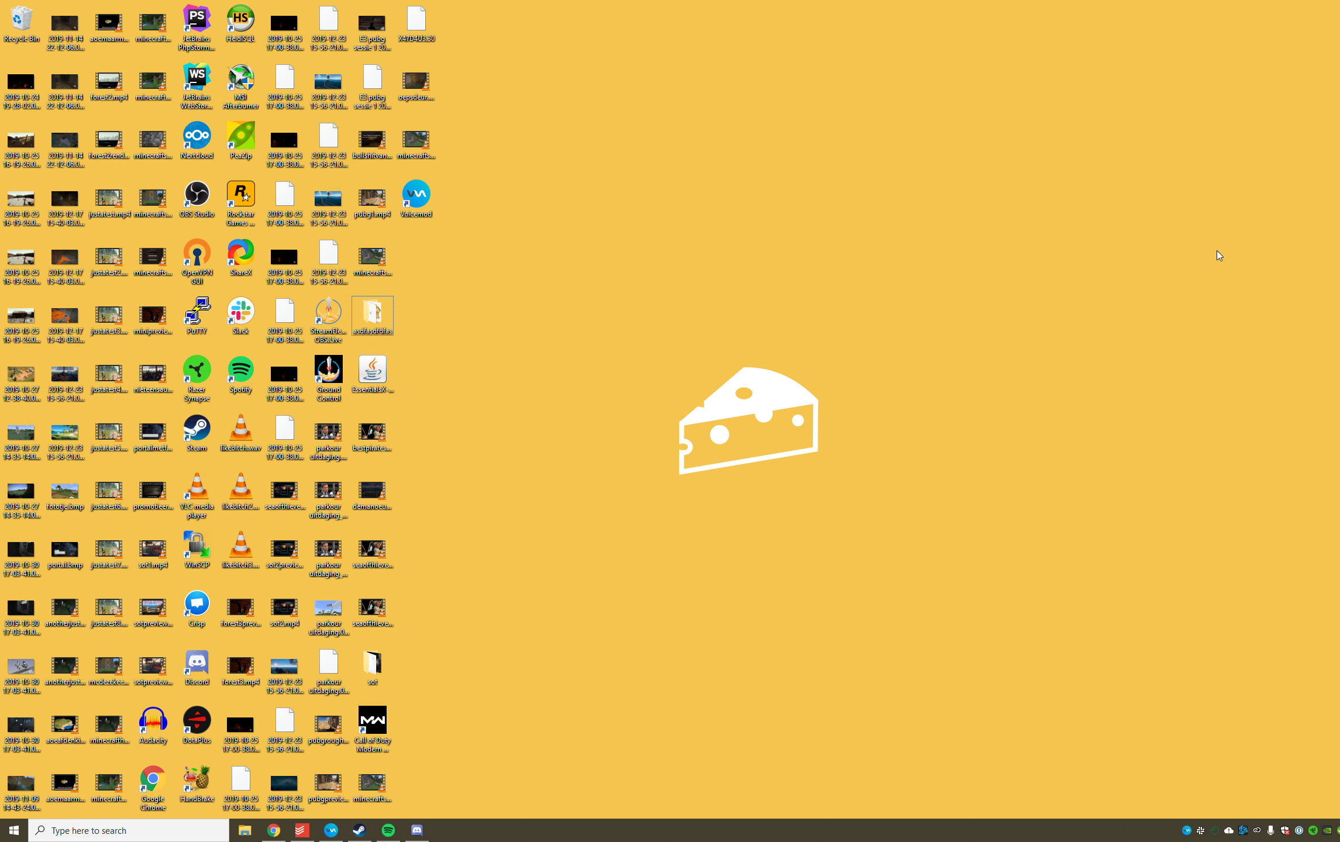Screen dimensions: 1340x842
Task: Open the OBS Studio desktop shortcut
Action: coord(197,195)
